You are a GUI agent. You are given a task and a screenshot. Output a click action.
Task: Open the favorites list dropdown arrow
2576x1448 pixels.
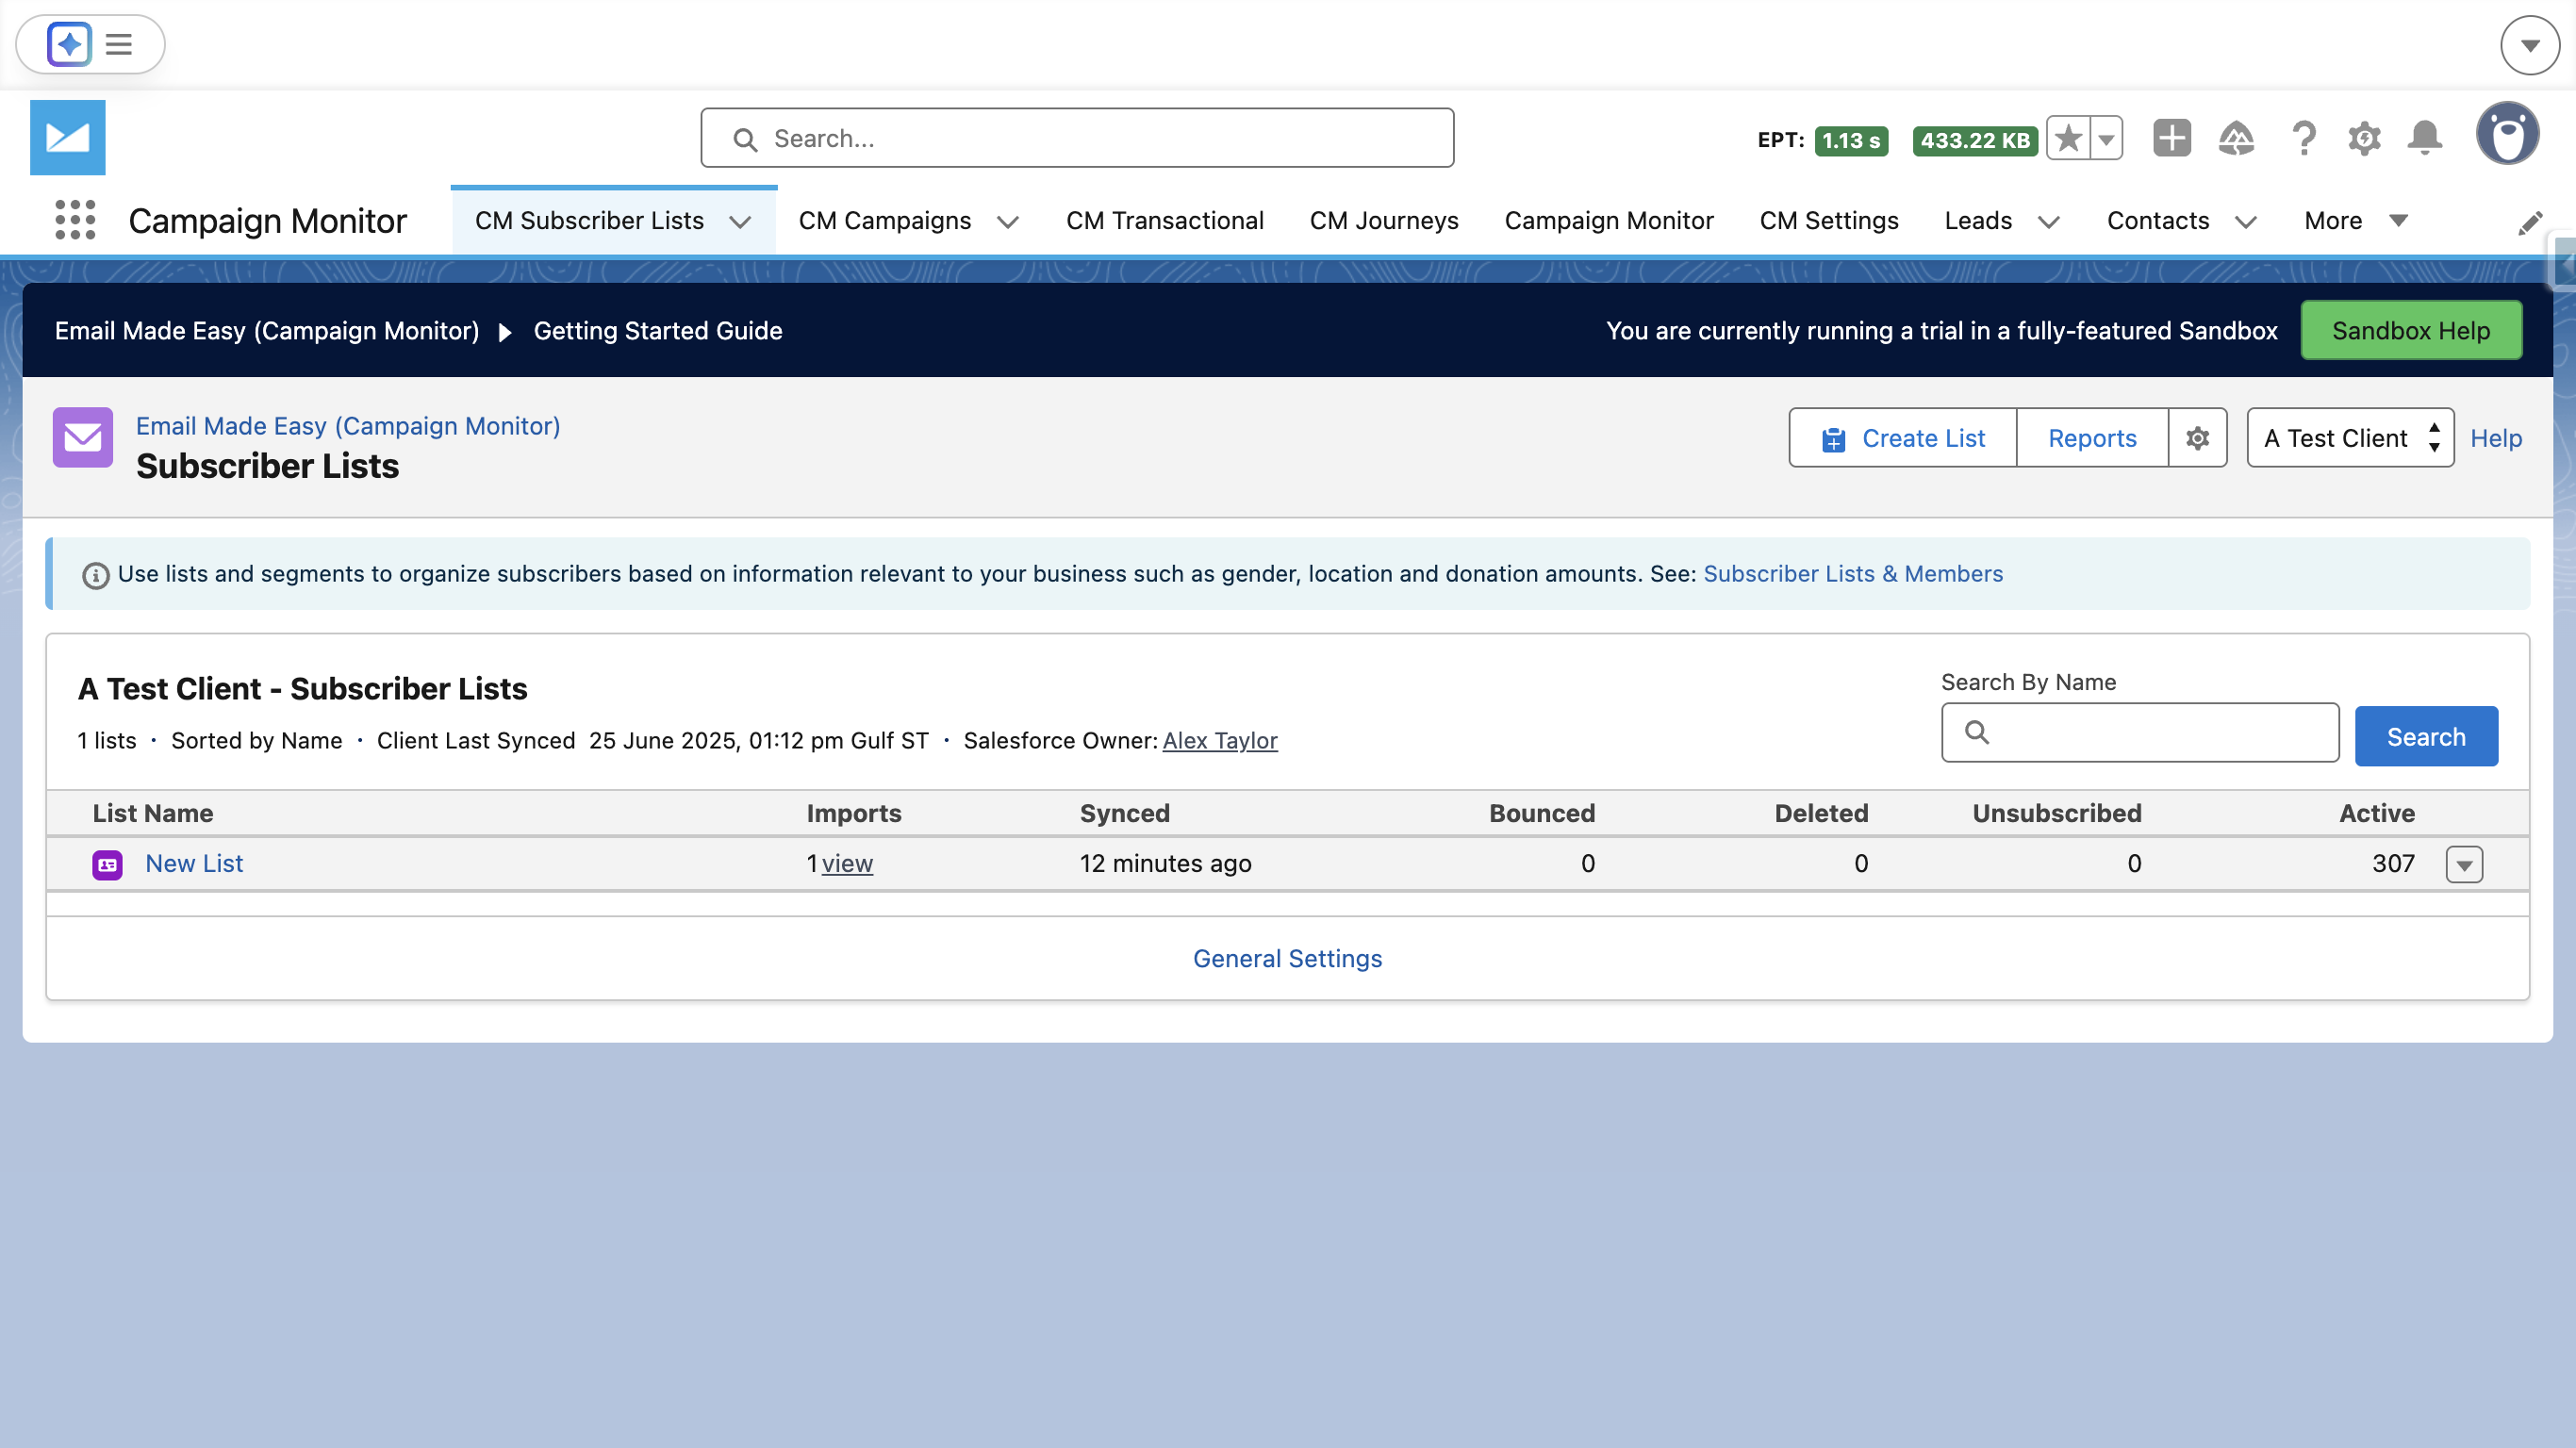tap(2106, 138)
